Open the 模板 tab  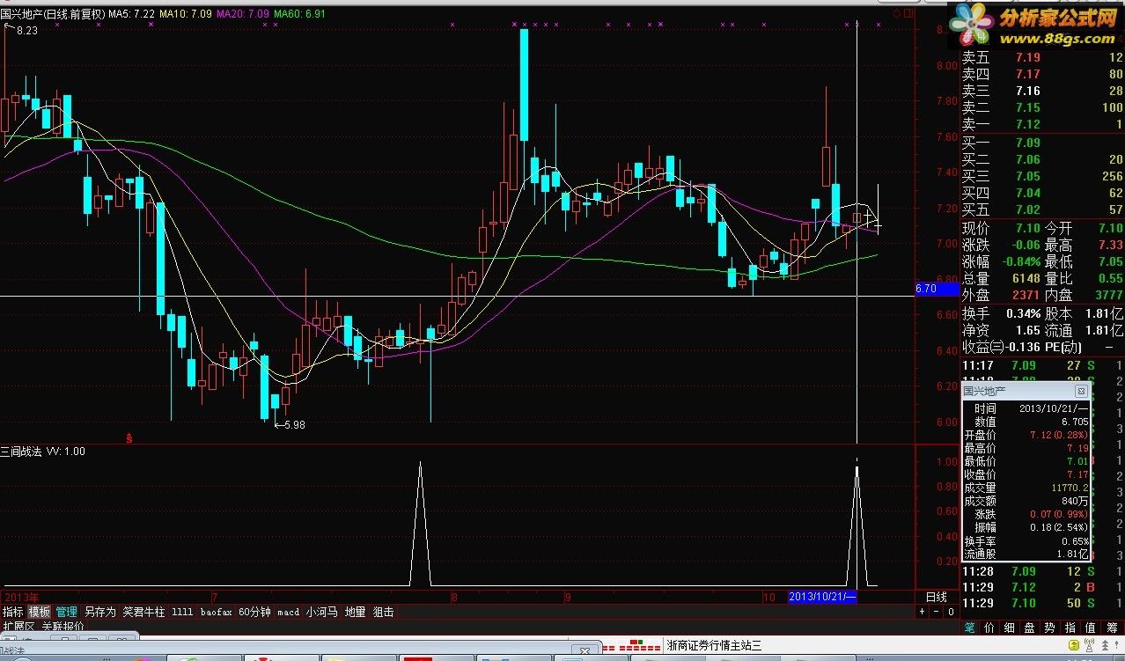coord(40,612)
